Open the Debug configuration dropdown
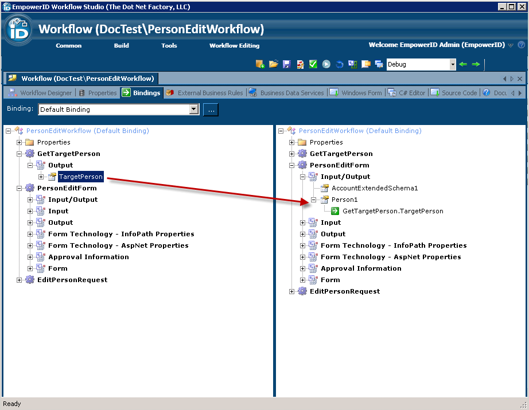The height and width of the screenshot is (410, 529). [x=453, y=64]
